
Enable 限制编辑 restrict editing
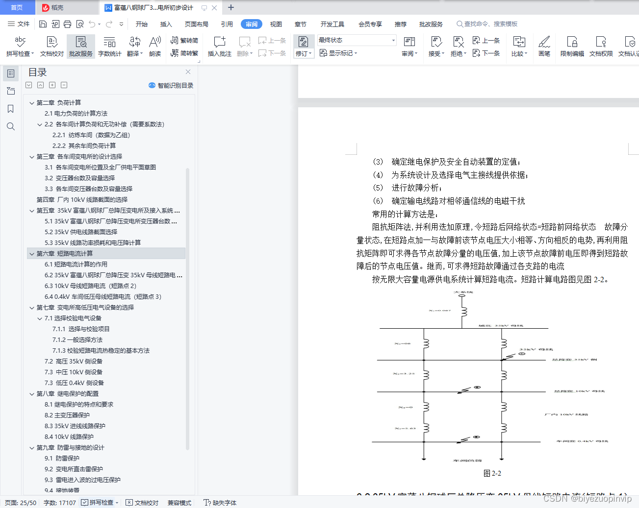coord(571,47)
